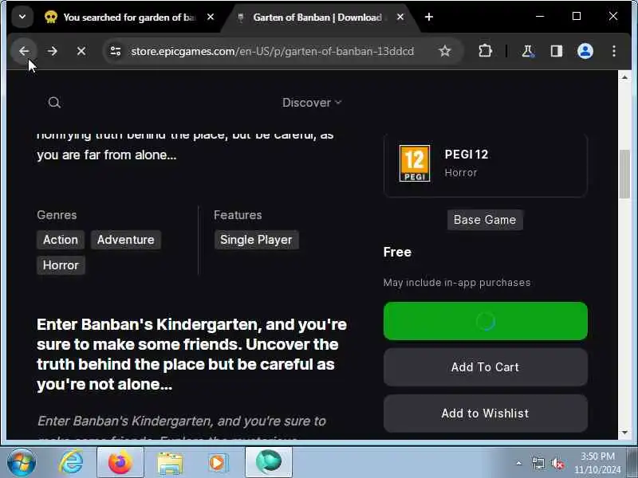638x478 pixels.
Task: Select the Single Player feature tag
Action: click(256, 240)
